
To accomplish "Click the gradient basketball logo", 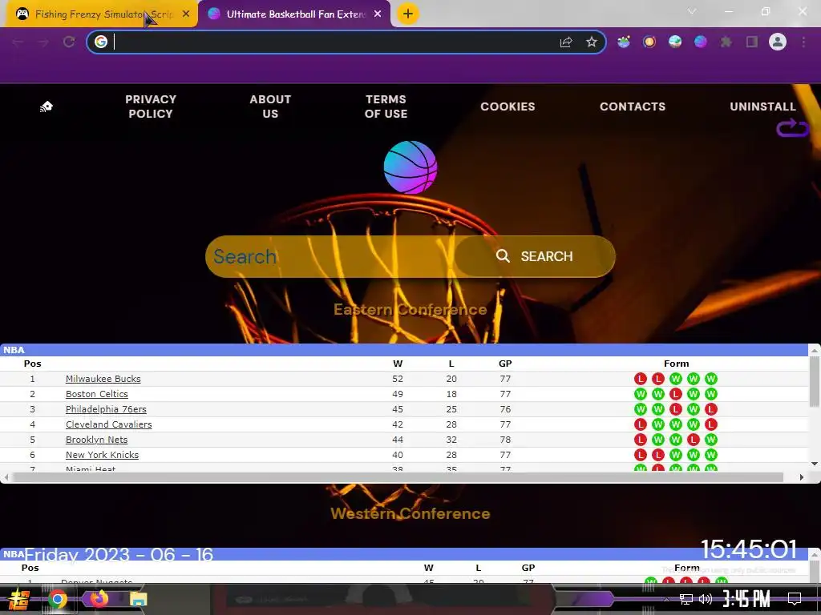I will coord(410,167).
